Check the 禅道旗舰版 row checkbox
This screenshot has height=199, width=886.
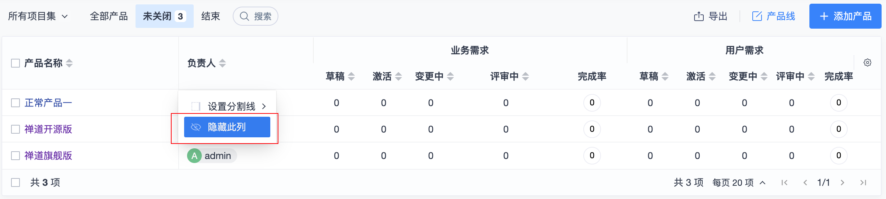click(x=15, y=156)
